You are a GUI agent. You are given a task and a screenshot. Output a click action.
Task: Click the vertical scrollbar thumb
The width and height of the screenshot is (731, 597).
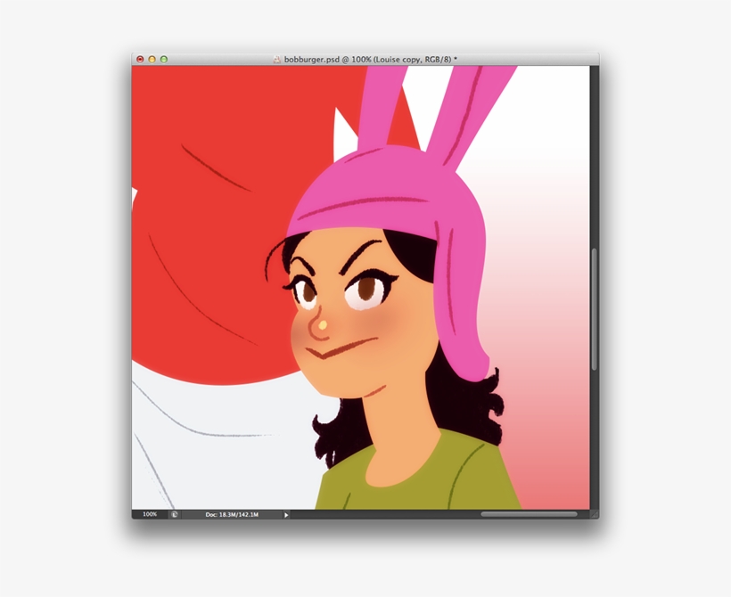coord(594,310)
